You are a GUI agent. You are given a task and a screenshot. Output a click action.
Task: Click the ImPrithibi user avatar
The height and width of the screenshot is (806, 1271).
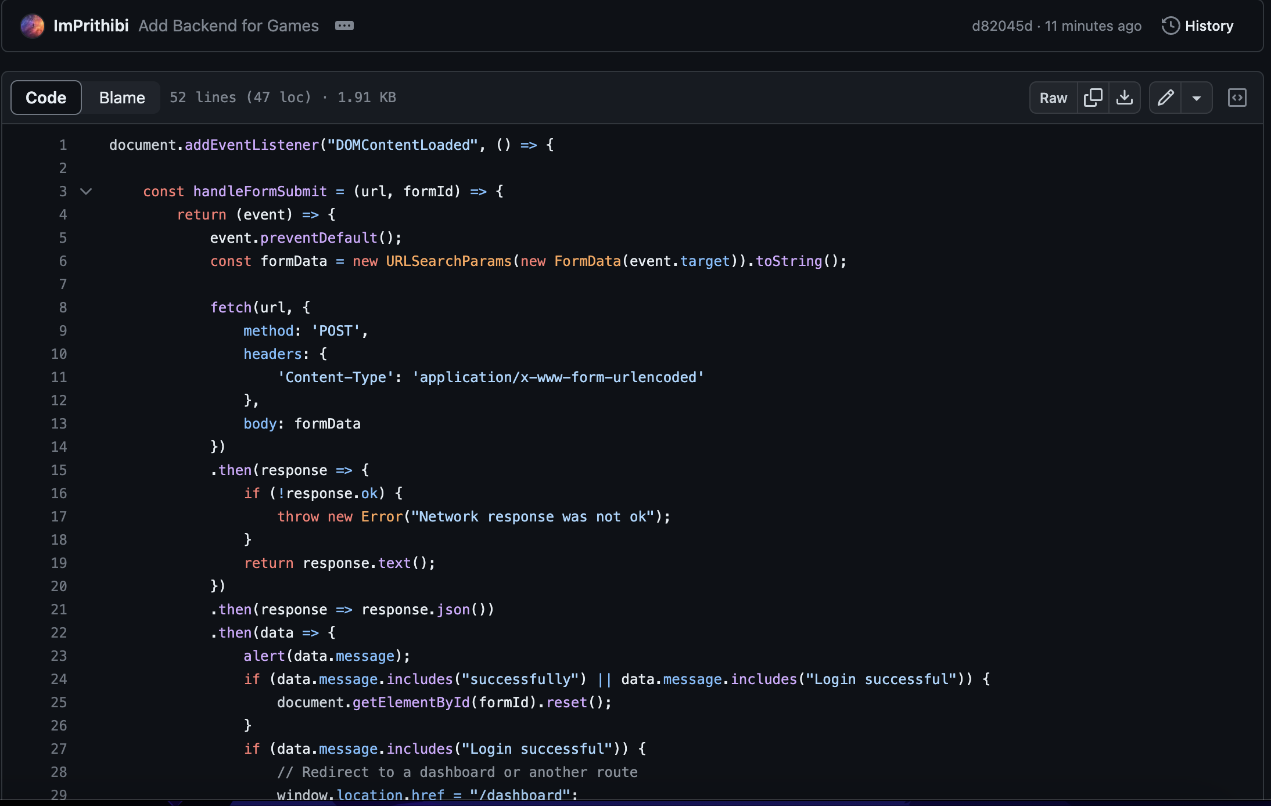pos(32,26)
